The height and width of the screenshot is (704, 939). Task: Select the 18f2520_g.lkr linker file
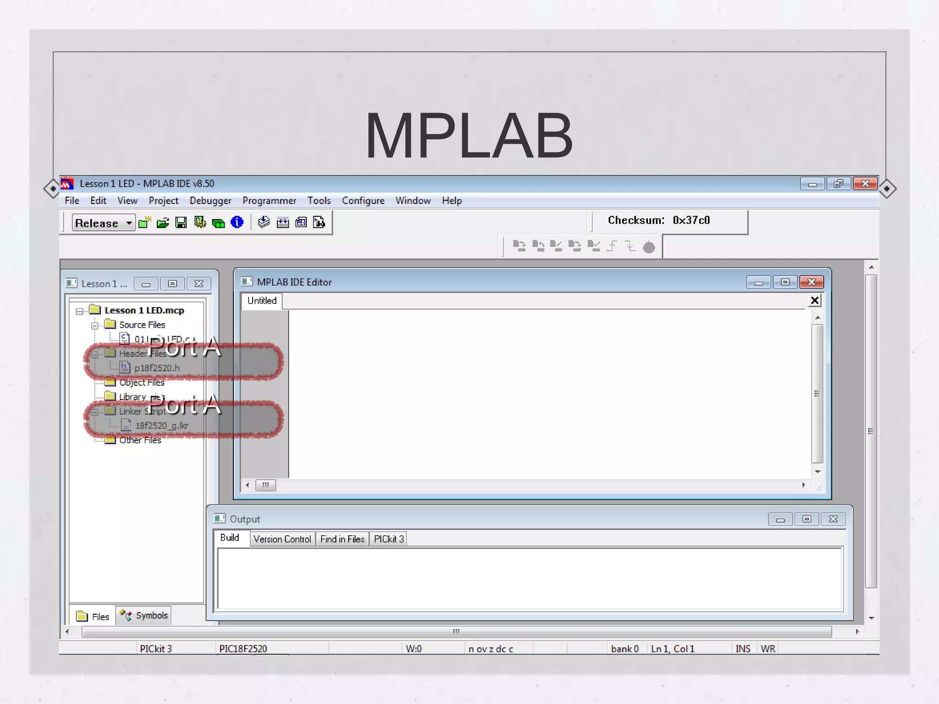(161, 425)
